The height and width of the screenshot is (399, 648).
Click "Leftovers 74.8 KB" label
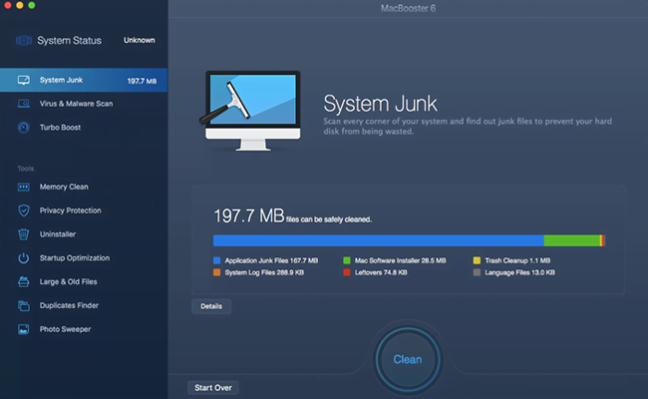pyautogui.click(x=381, y=272)
